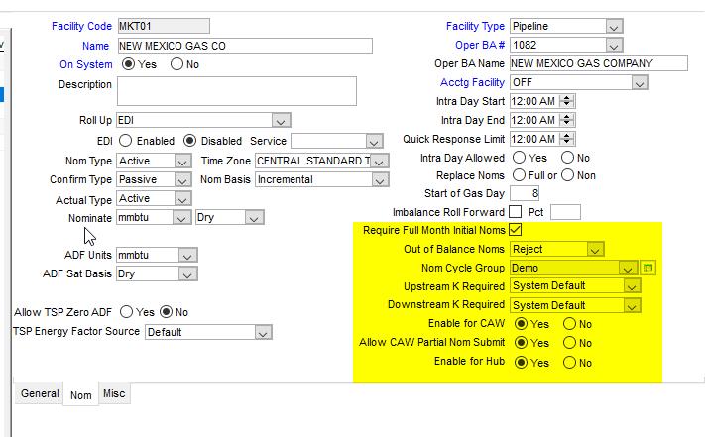
Task: Click the Acctg Facility label link
Action: coord(472,83)
